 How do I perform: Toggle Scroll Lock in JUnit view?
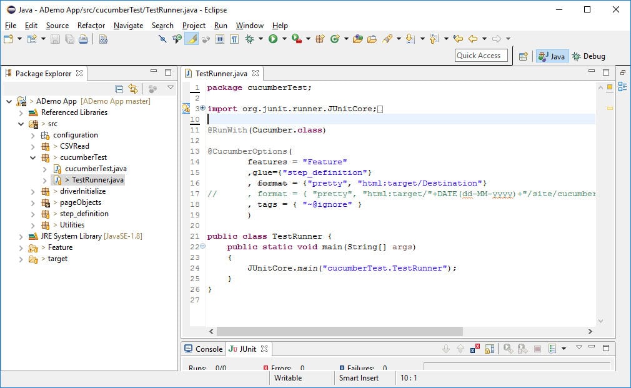click(489, 349)
